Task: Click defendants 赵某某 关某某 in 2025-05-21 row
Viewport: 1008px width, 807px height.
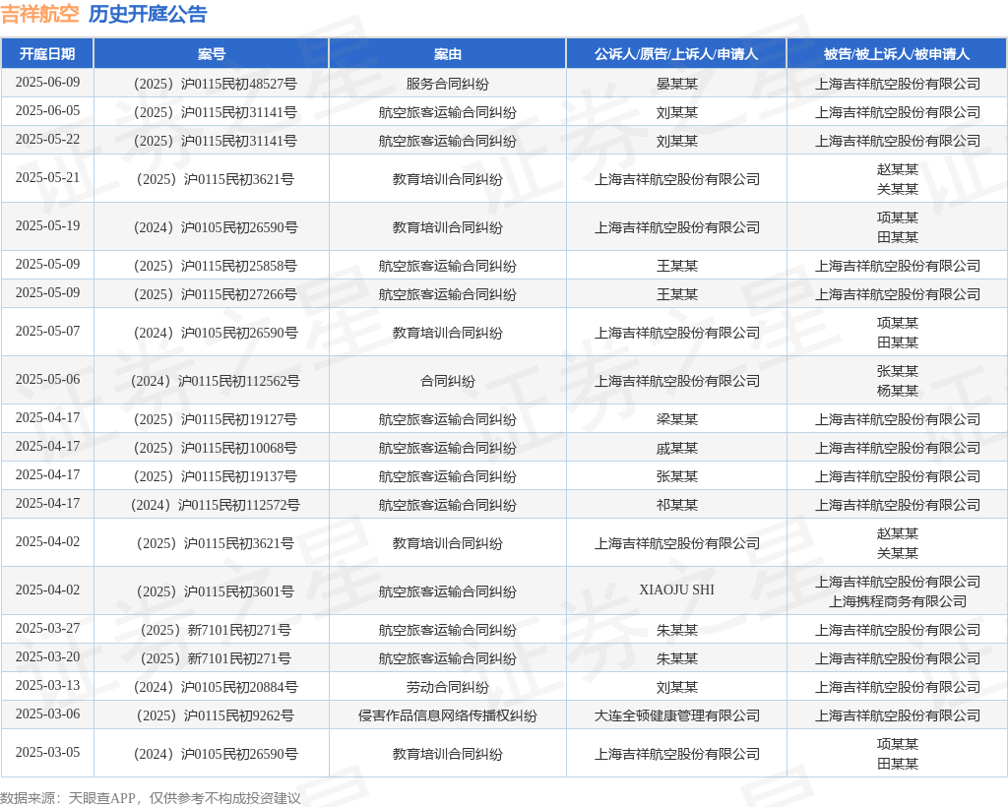Action: (898, 179)
